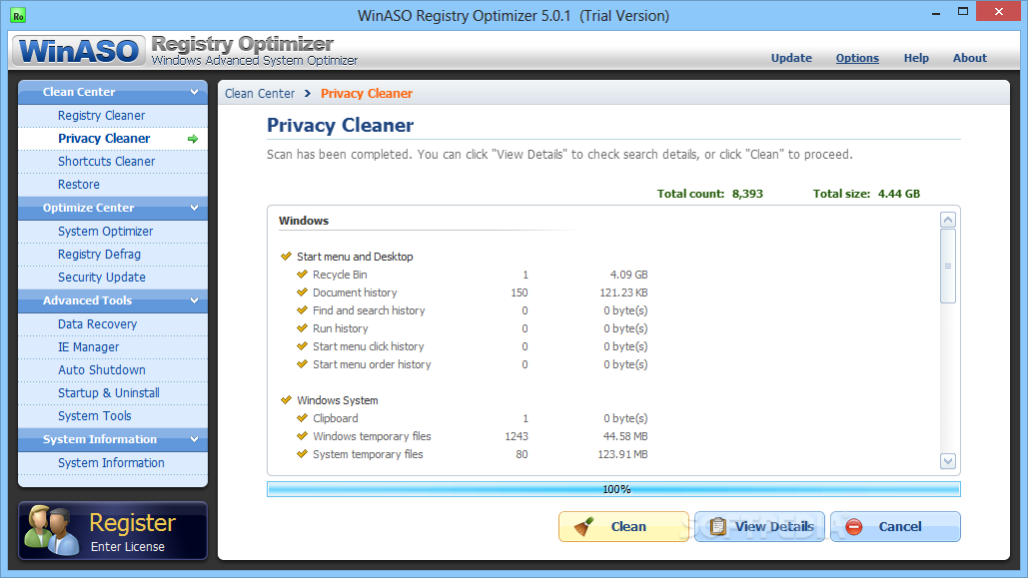
Task: Uncheck the Windows System group
Action: coord(286,399)
